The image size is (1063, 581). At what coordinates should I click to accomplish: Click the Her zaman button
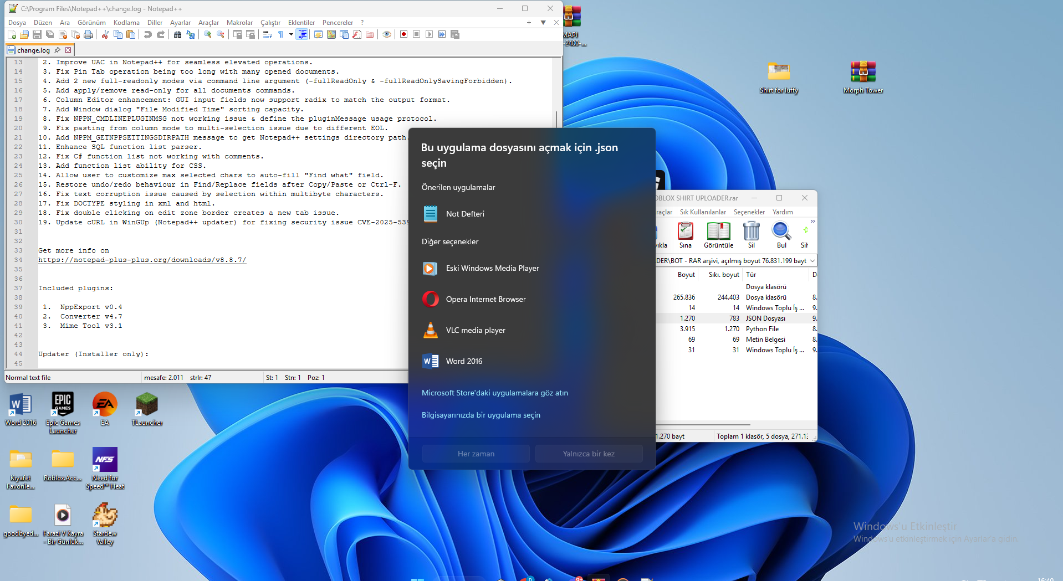476,454
